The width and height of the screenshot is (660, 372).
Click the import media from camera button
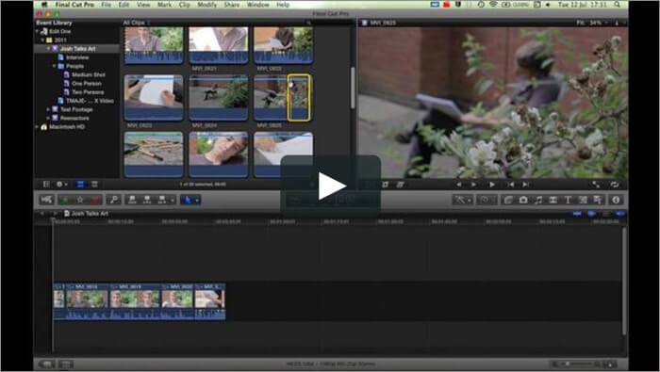click(46, 200)
